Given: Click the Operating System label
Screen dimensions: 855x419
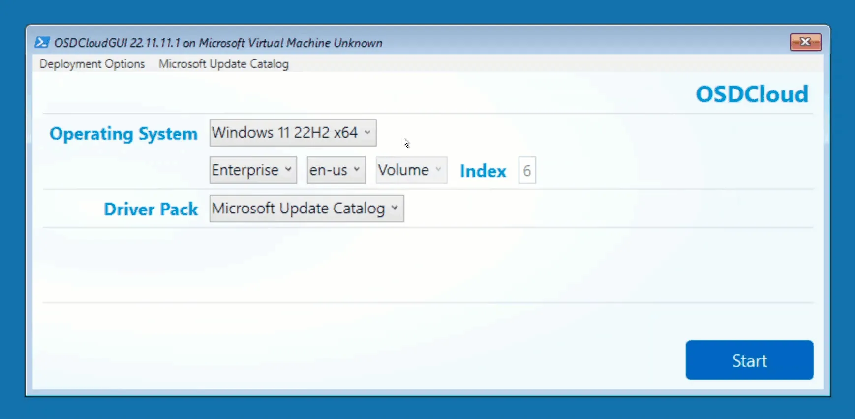Looking at the screenshot, I should 123,134.
